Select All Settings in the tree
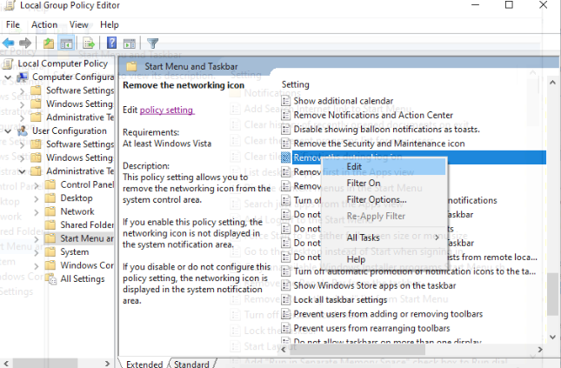Image resolution: width=561 pixels, height=368 pixels. [83, 279]
